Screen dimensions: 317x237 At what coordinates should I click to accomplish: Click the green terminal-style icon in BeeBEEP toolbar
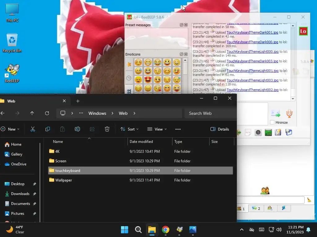[x=268, y=132]
